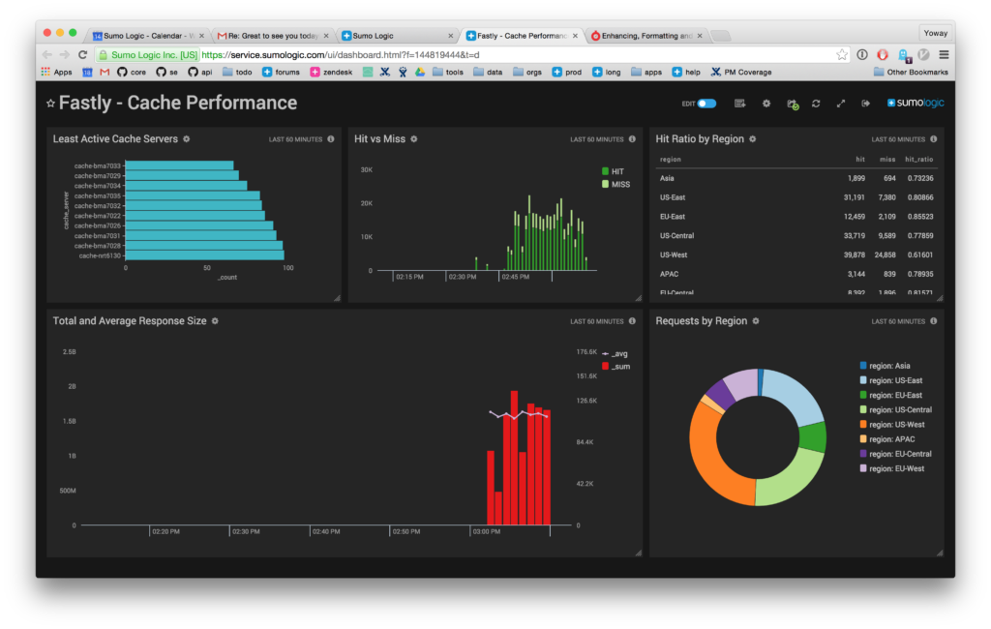Screen dimensions: 991x629
Task: Sort table by region column header
Action: tap(671, 160)
